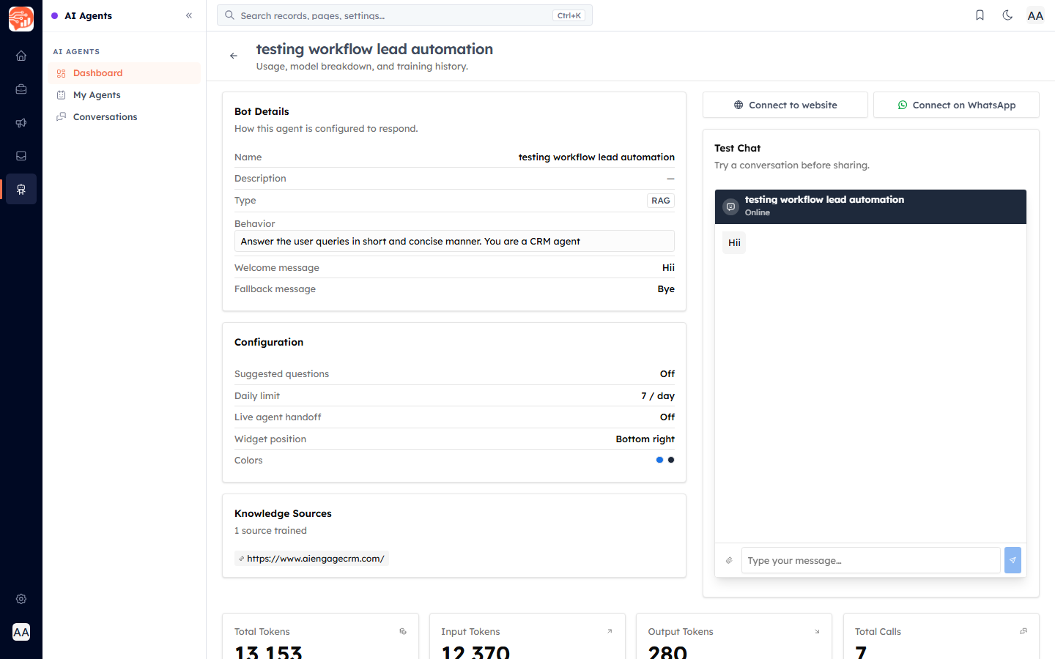Open the AA profile menu top right
Viewport: 1055px width, 659px height.
point(1035,15)
